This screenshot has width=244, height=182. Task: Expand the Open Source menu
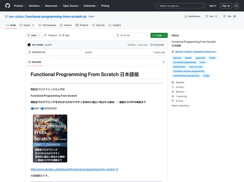click(72, 6)
